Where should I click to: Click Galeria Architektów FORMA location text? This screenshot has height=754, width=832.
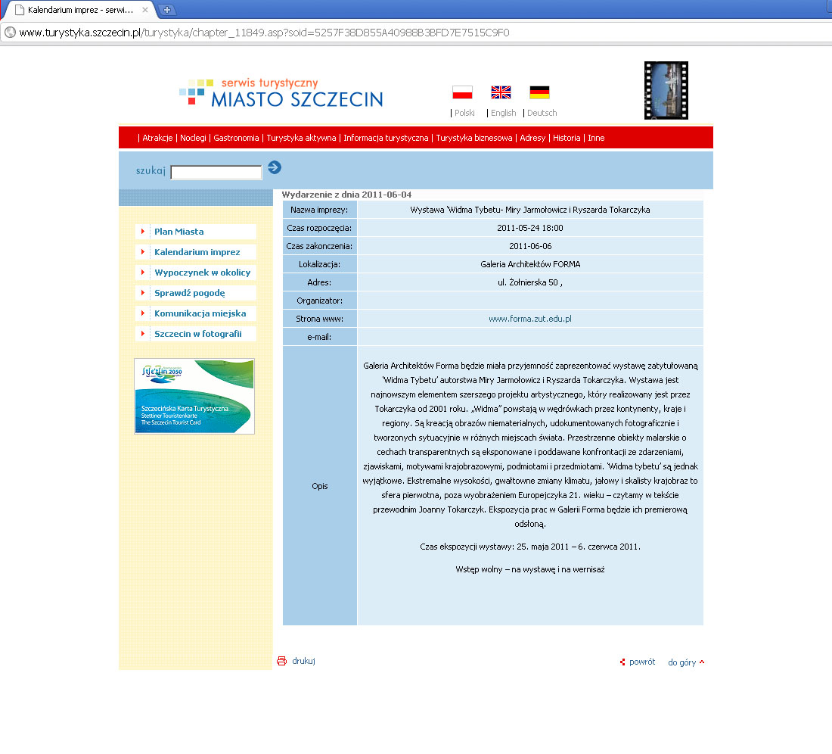pyautogui.click(x=530, y=264)
